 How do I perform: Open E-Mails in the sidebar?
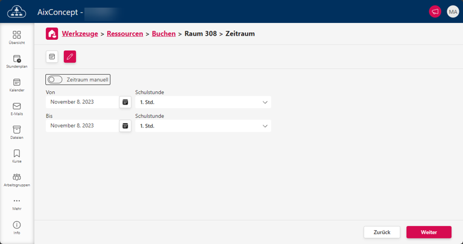(x=17, y=109)
